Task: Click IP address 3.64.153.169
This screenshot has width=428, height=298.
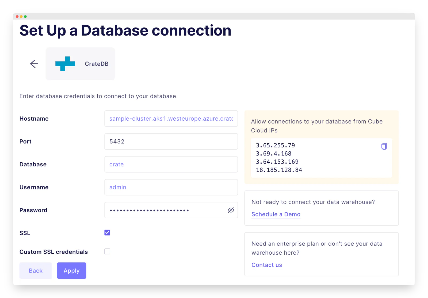Action: (x=277, y=162)
